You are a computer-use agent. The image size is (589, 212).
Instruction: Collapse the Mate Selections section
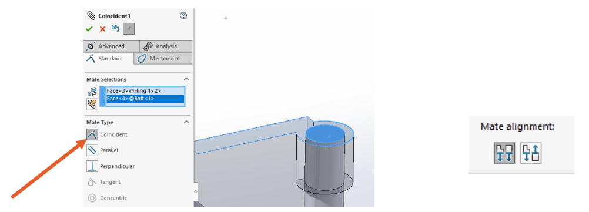(x=186, y=79)
